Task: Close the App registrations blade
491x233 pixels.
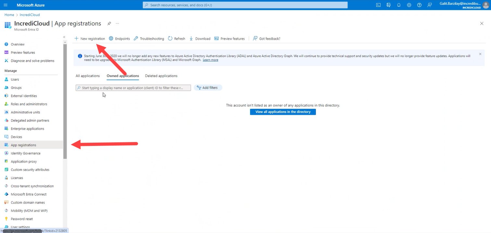Action: (x=482, y=23)
